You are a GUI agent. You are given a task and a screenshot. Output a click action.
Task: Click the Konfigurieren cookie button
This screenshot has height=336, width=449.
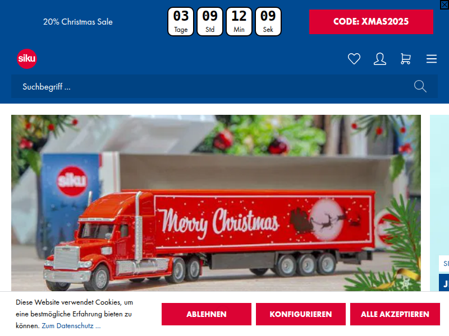coord(301,314)
